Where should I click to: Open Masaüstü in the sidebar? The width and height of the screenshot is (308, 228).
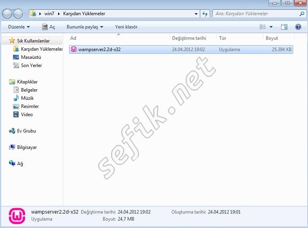coord(31,57)
